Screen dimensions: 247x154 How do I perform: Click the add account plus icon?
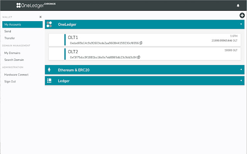(x=242, y=15)
